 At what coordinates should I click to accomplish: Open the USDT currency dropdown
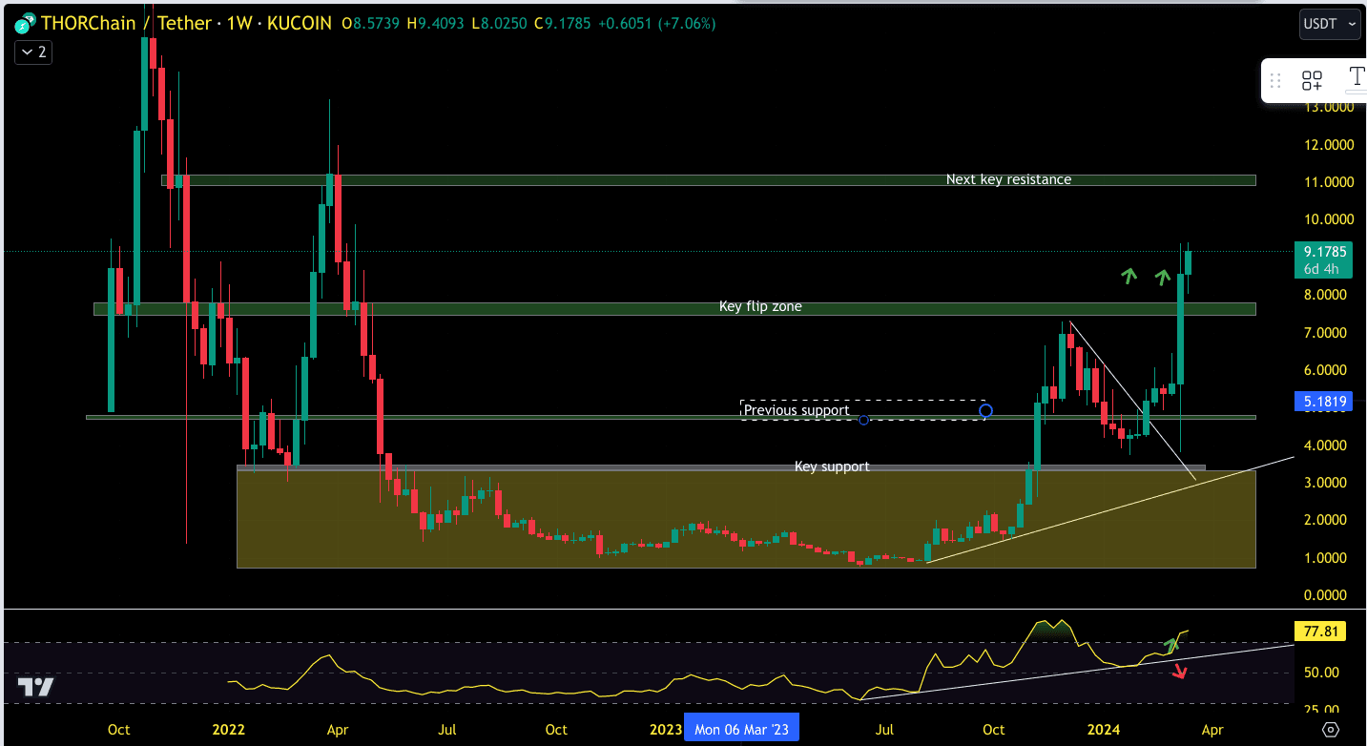(1330, 24)
